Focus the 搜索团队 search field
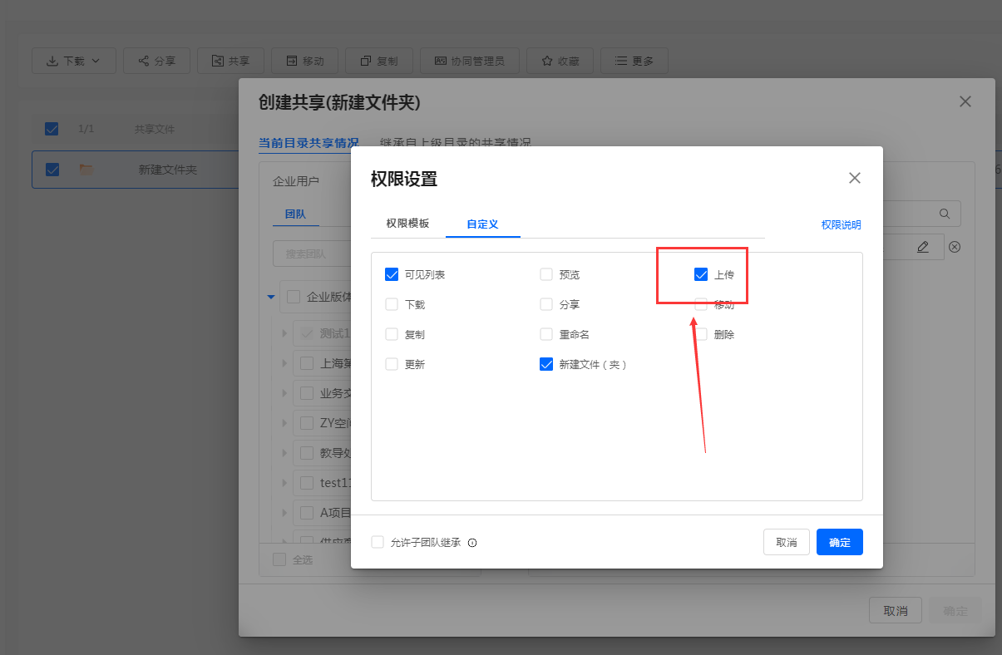Viewport: 1002px width, 655px height. pos(312,254)
